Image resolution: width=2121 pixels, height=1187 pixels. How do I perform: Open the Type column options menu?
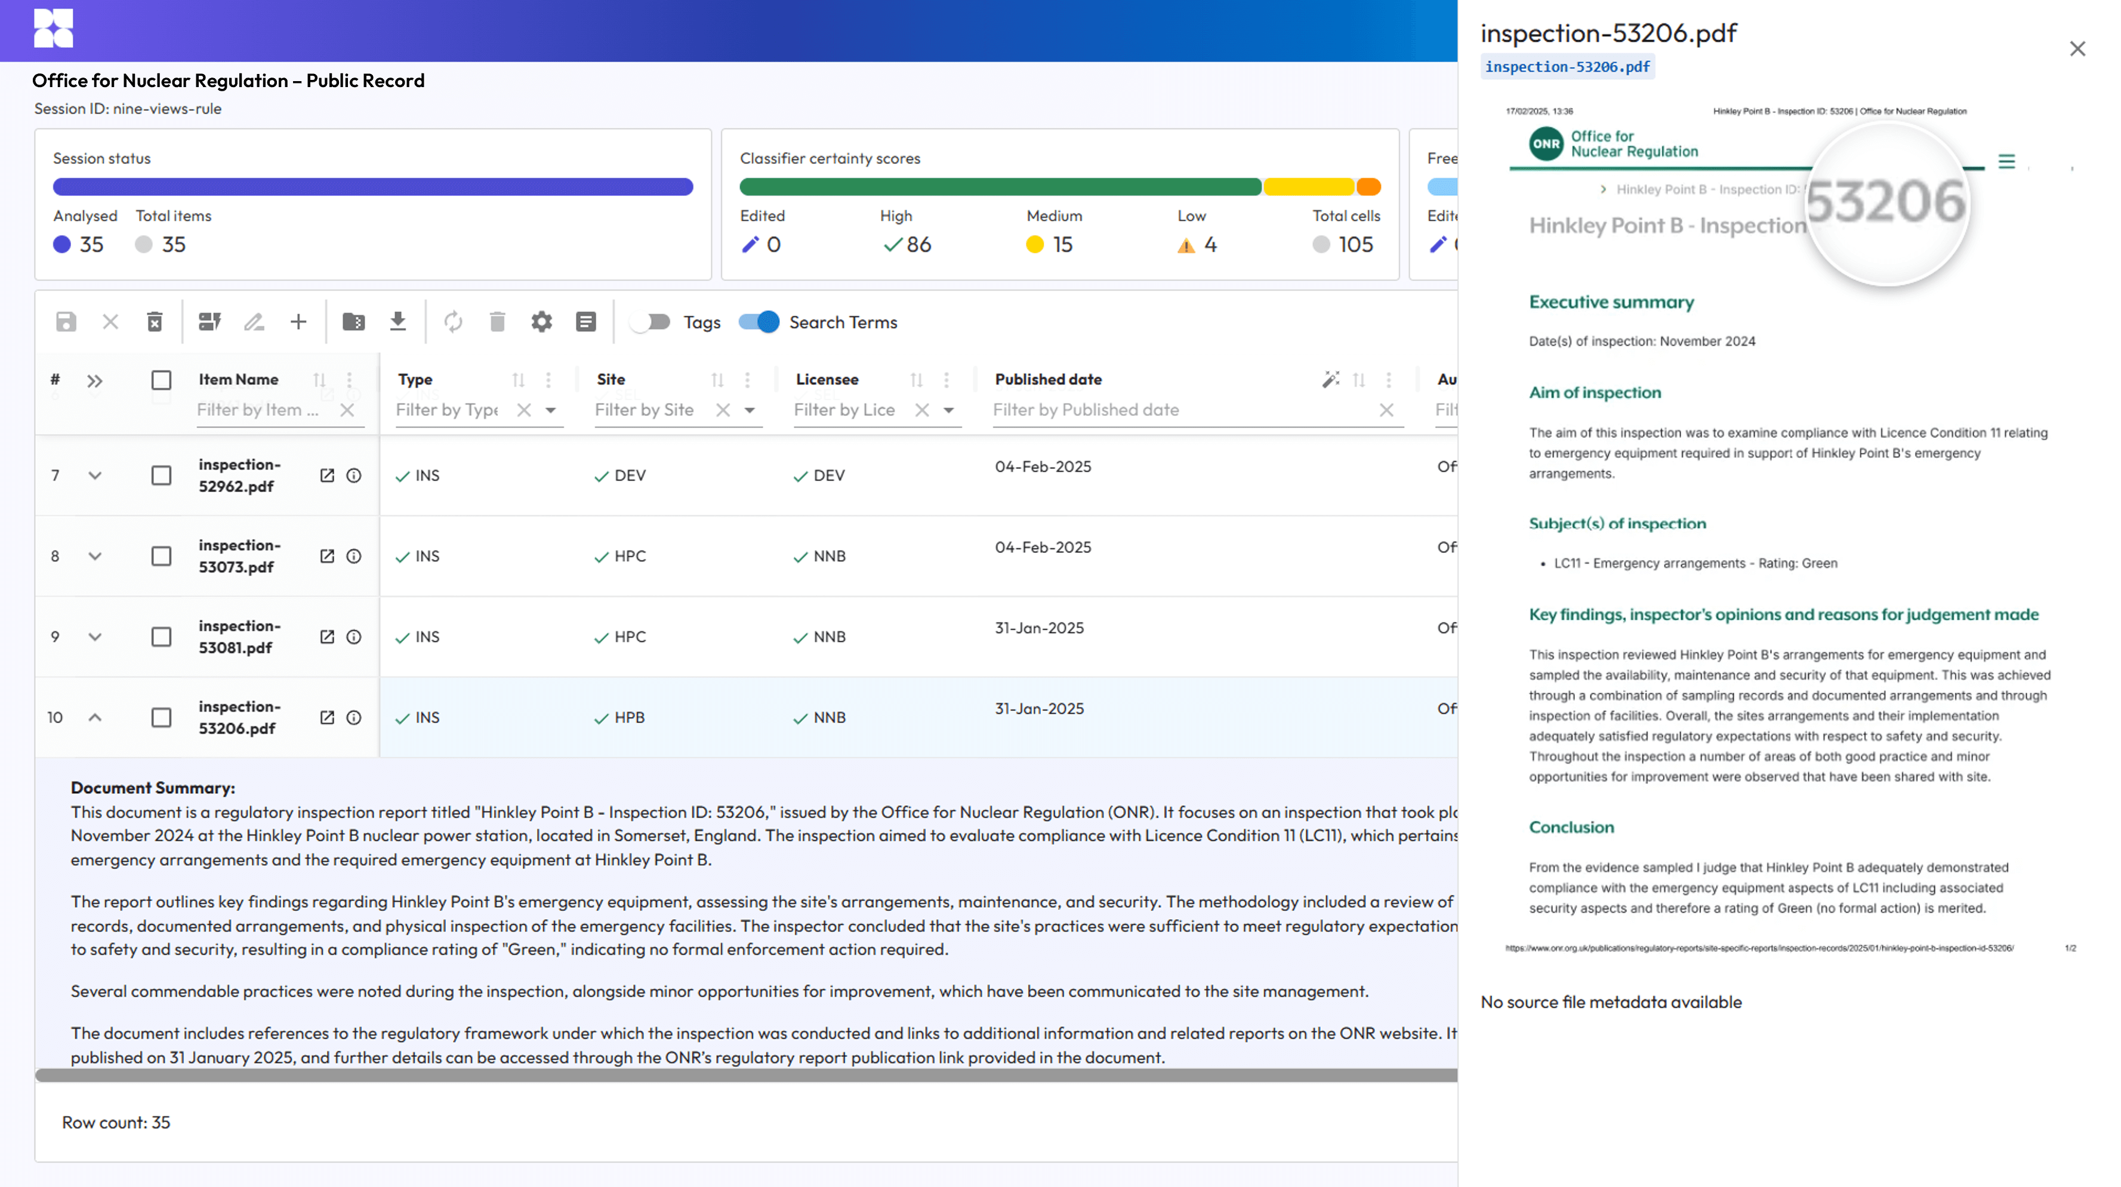pos(548,379)
